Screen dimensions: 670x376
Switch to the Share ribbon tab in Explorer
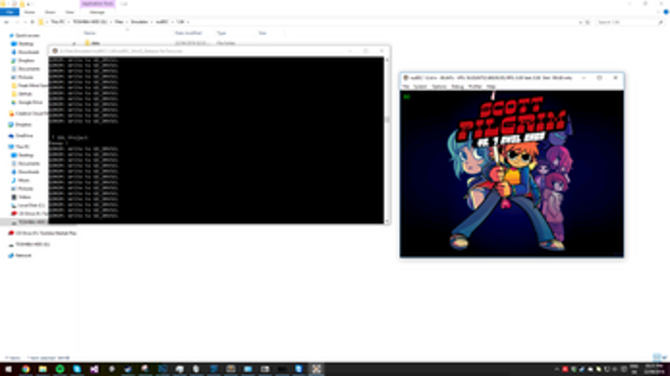click(x=50, y=12)
